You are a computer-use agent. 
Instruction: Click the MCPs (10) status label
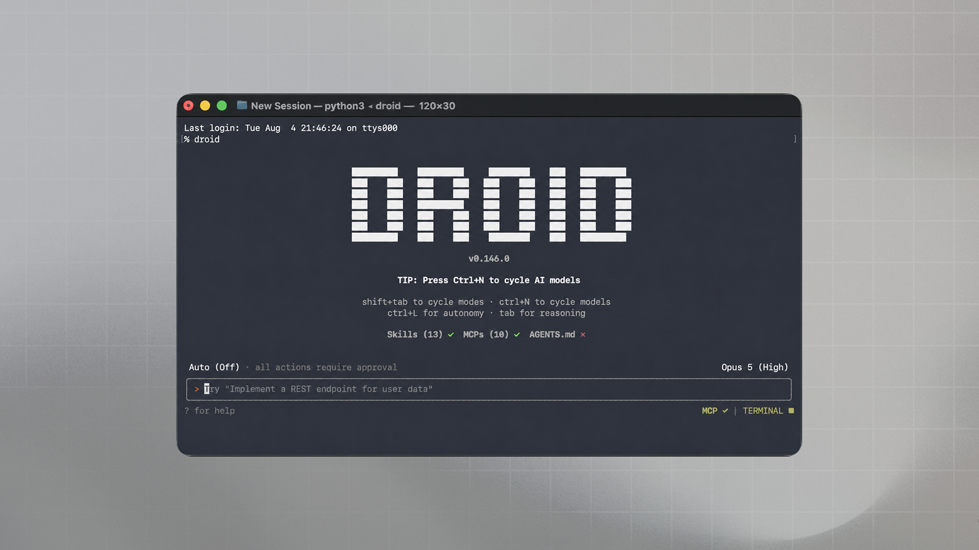click(x=486, y=334)
